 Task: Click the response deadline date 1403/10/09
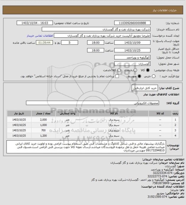pos(132,43)
